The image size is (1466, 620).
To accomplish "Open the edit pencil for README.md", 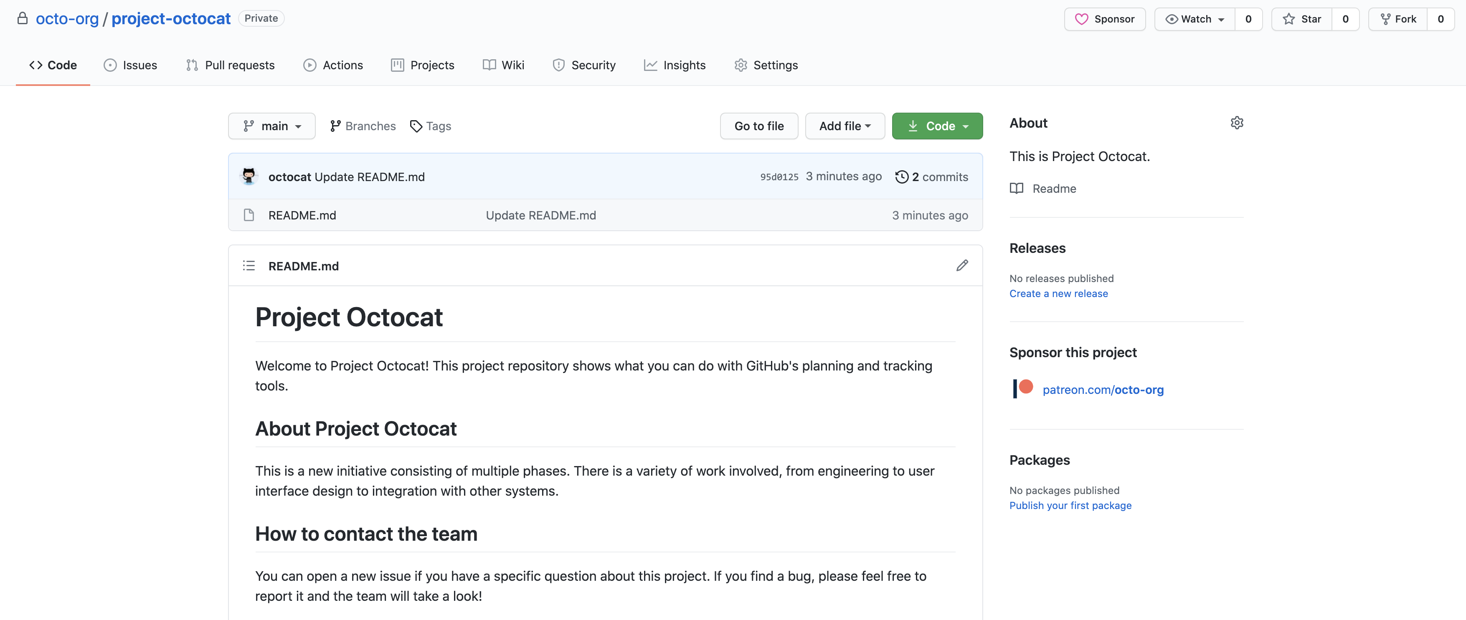I will [962, 265].
